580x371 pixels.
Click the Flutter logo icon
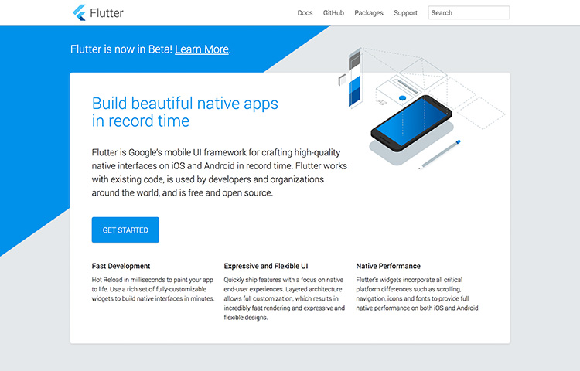(x=78, y=12)
